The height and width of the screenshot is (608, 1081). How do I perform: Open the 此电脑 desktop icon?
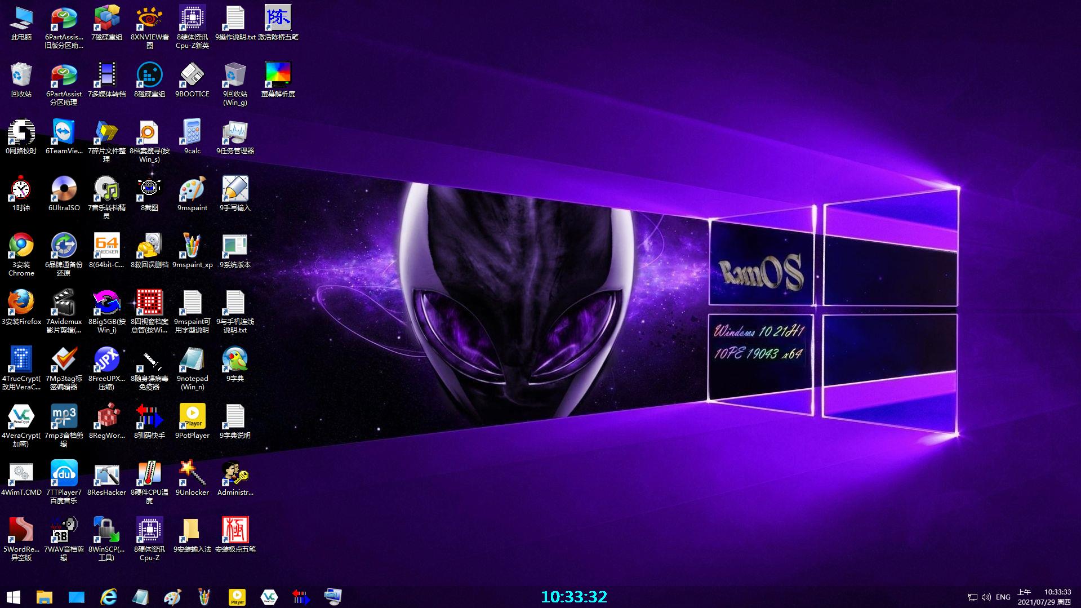pos(21,24)
